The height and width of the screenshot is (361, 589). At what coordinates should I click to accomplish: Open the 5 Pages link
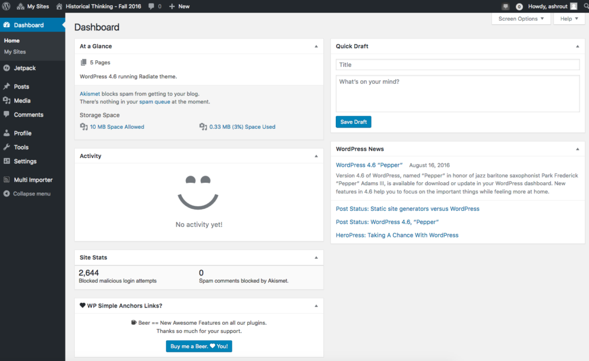tap(100, 62)
